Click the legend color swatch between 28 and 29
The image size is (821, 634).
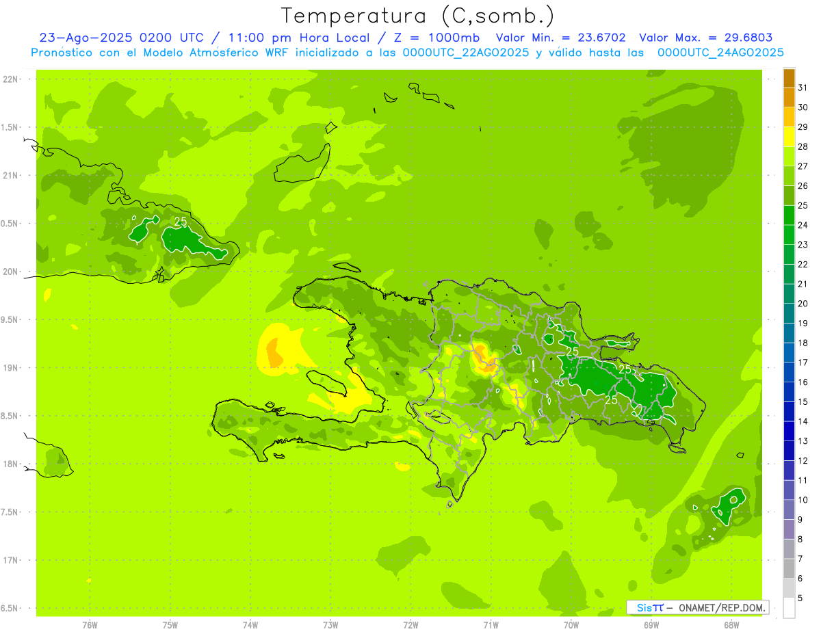pyautogui.click(x=789, y=137)
